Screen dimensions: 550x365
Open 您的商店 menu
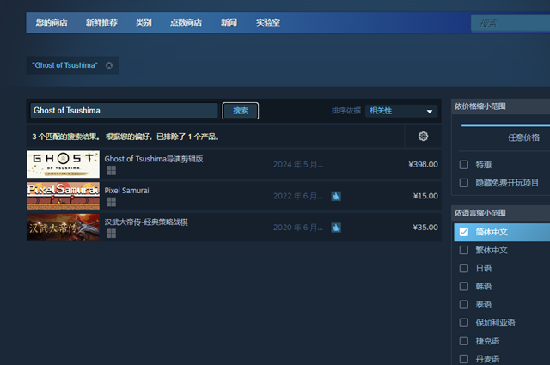(52, 23)
